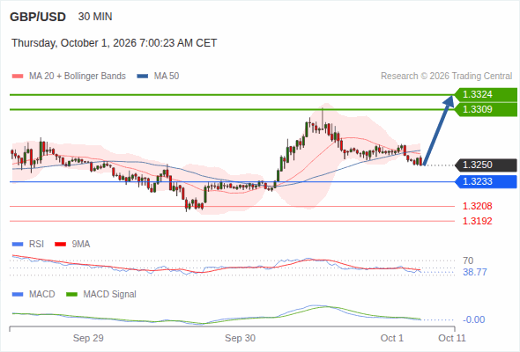The image size is (520, 352).
Task: Click the MACD -0.00 value
Action: 473,319
